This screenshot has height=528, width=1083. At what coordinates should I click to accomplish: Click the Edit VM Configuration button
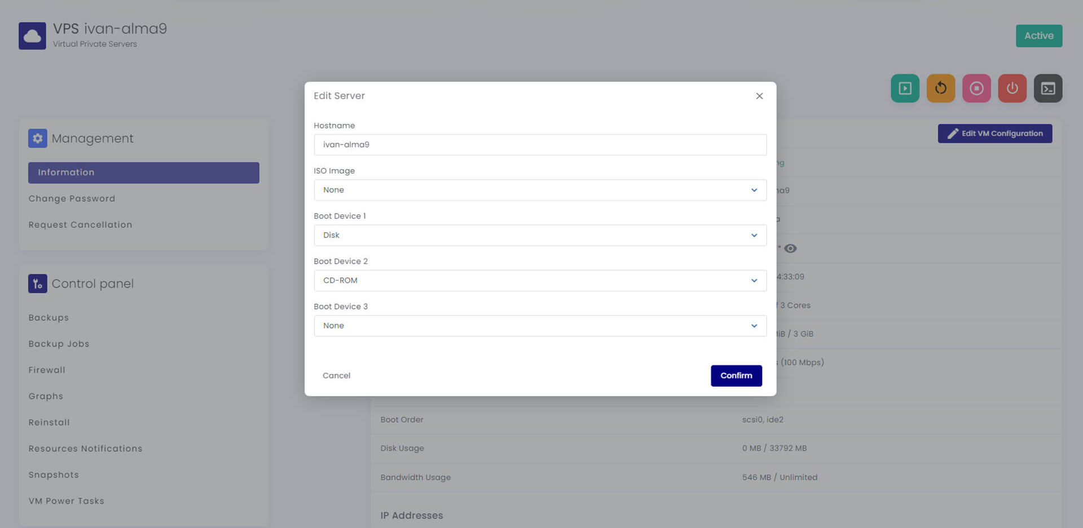[994, 134]
